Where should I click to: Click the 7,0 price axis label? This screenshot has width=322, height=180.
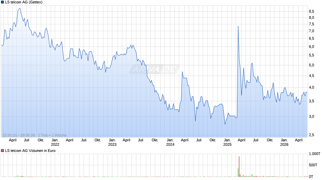tap(311, 31)
